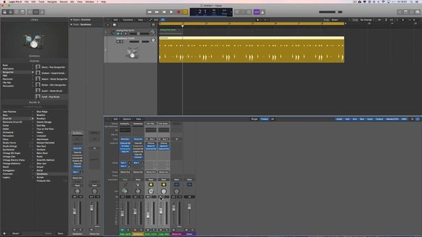Screen dimensions: 422x237
Task: Open File in the menu bar
Action: tap(26, 1)
